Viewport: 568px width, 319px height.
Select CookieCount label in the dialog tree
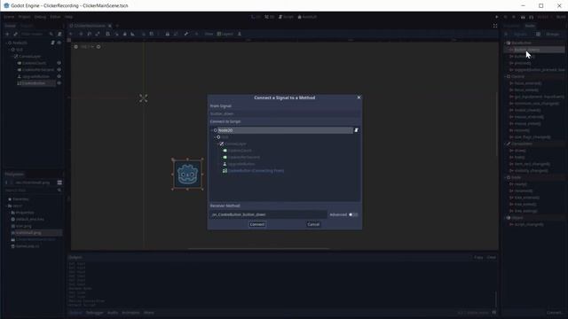tap(240, 151)
